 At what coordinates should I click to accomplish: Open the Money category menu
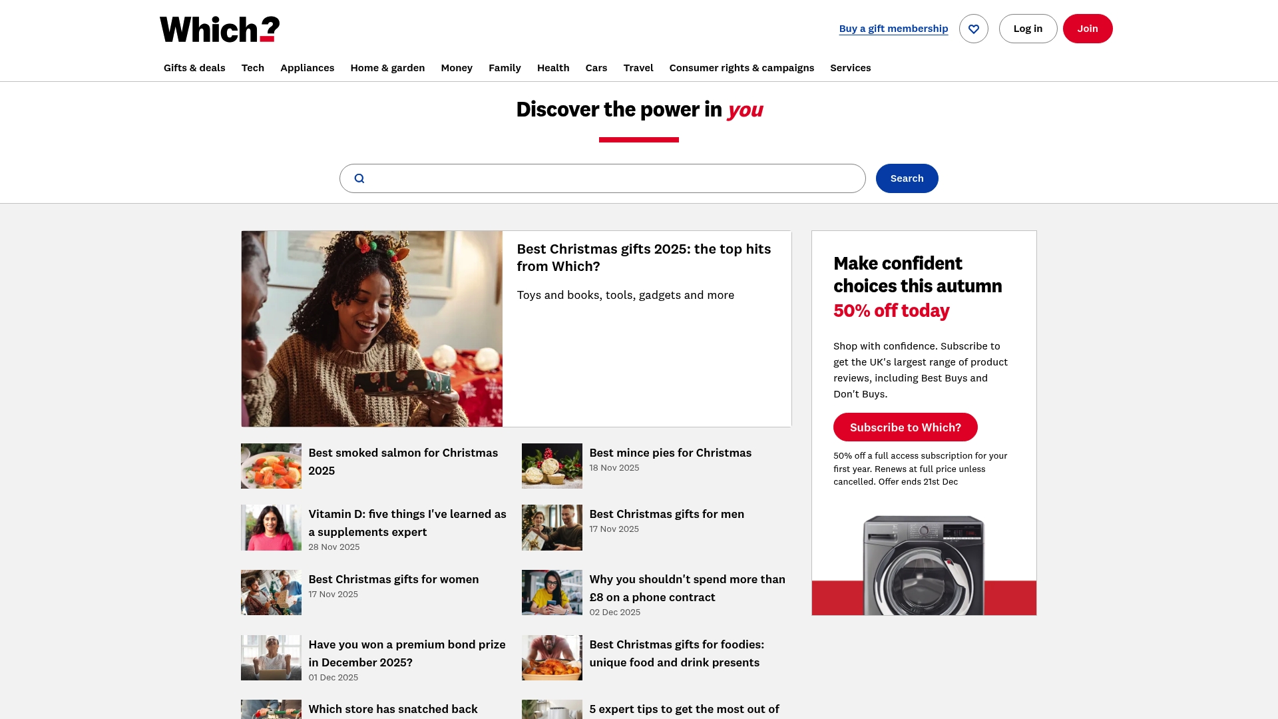457,67
